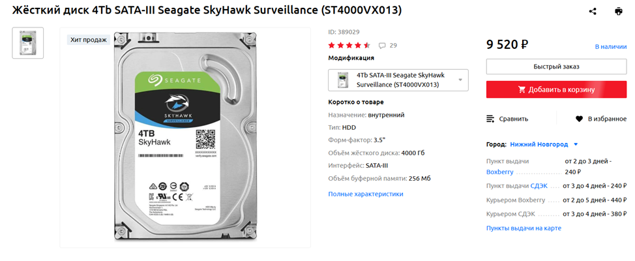Click the Быстрый заказ button
635x261 pixels.
click(x=556, y=67)
